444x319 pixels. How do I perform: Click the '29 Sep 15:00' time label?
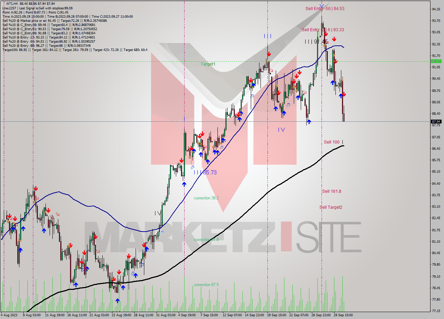point(343,315)
